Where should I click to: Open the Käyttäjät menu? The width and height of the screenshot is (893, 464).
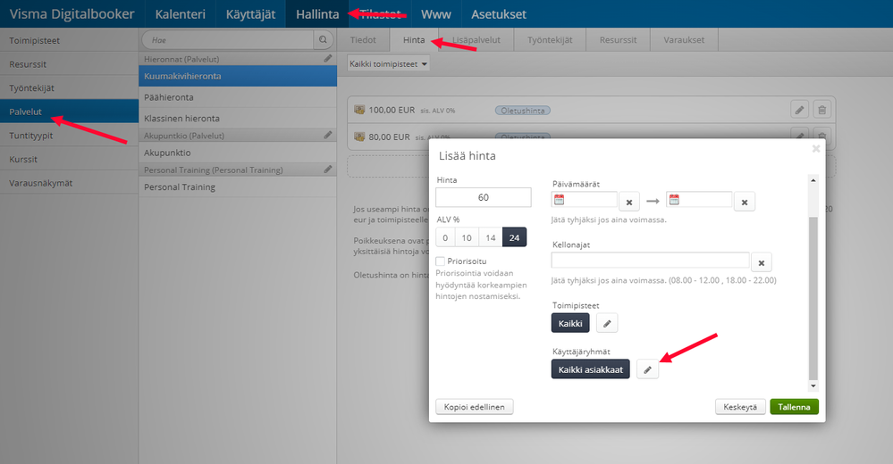tap(250, 14)
